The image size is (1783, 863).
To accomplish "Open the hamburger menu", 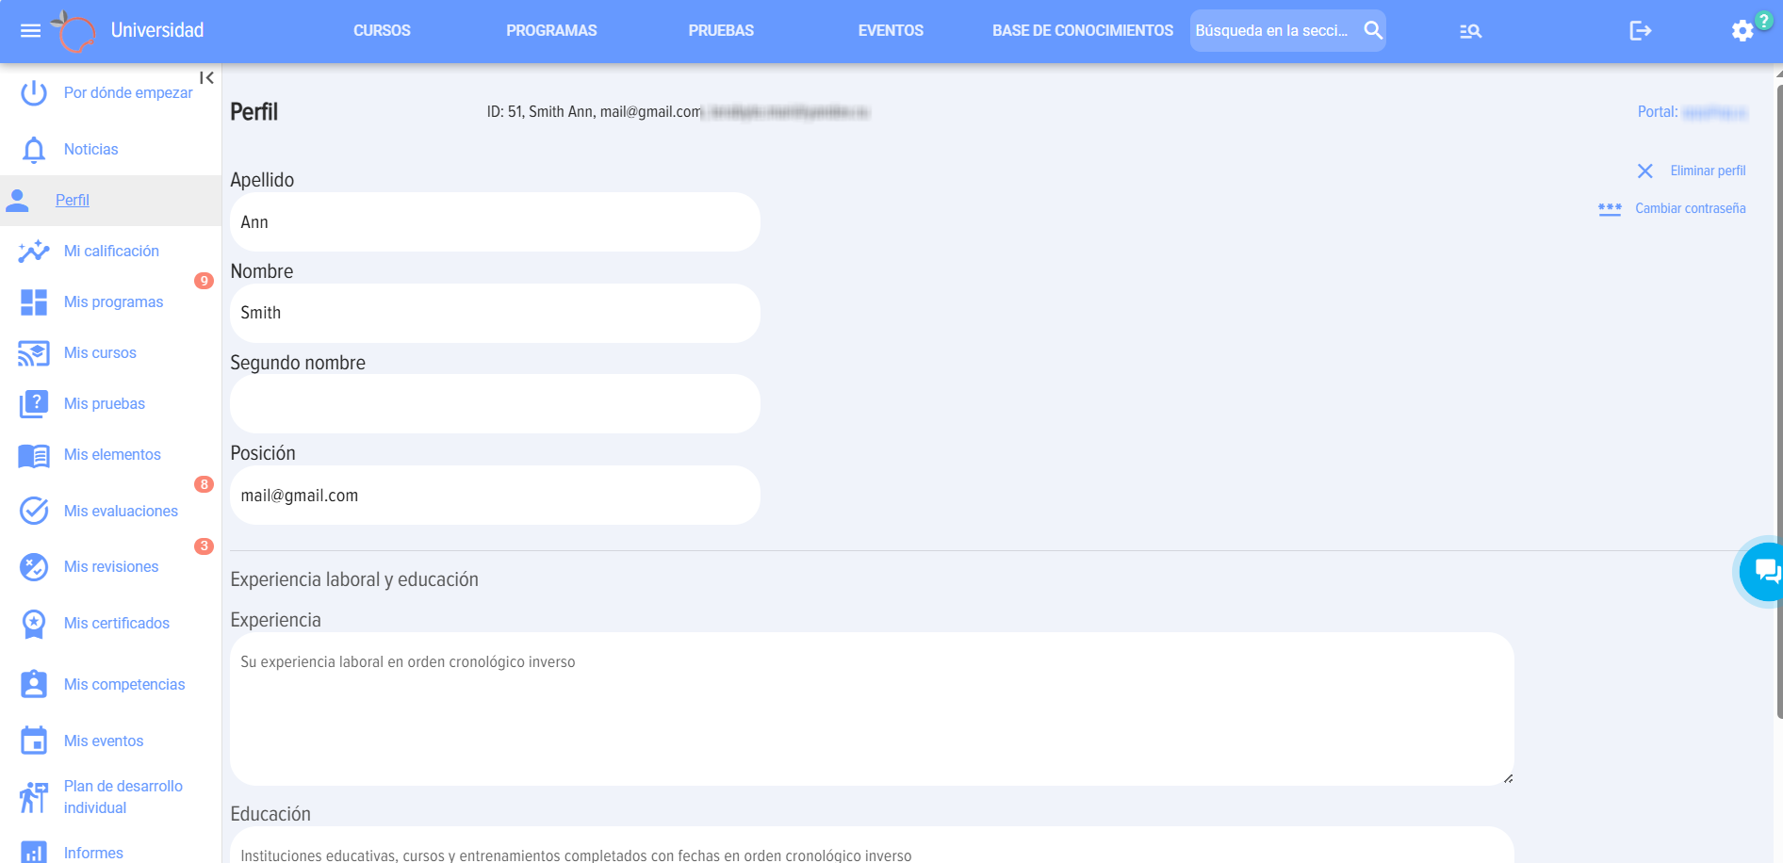I will 30,31.
